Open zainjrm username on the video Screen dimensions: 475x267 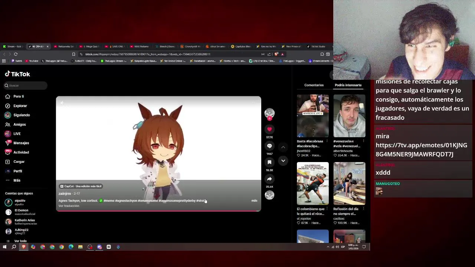(x=65, y=194)
